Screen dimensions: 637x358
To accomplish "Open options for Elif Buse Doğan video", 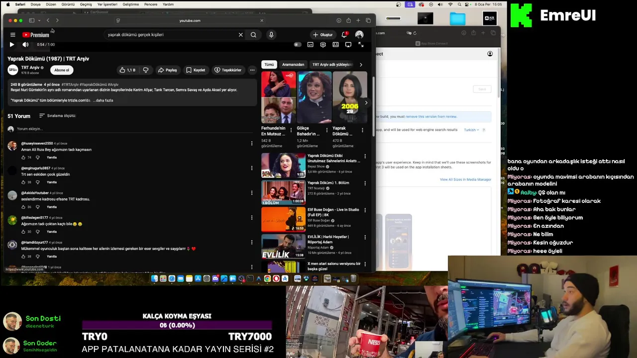I will point(365,210).
